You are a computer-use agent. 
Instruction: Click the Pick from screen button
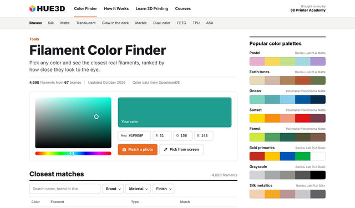(181, 150)
